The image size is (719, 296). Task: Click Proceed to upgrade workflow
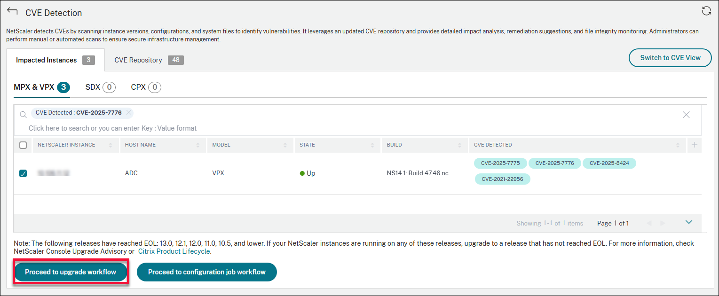click(71, 272)
